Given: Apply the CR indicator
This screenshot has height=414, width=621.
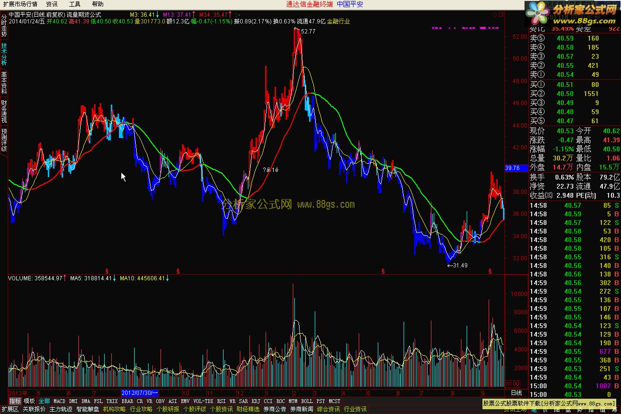Looking at the screenshot, I should click(139, 401).
